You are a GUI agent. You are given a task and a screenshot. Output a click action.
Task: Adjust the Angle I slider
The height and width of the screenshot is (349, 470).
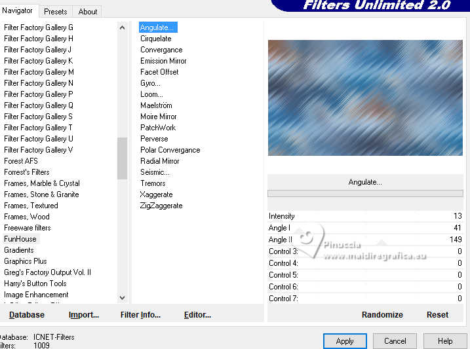[365, 228]
